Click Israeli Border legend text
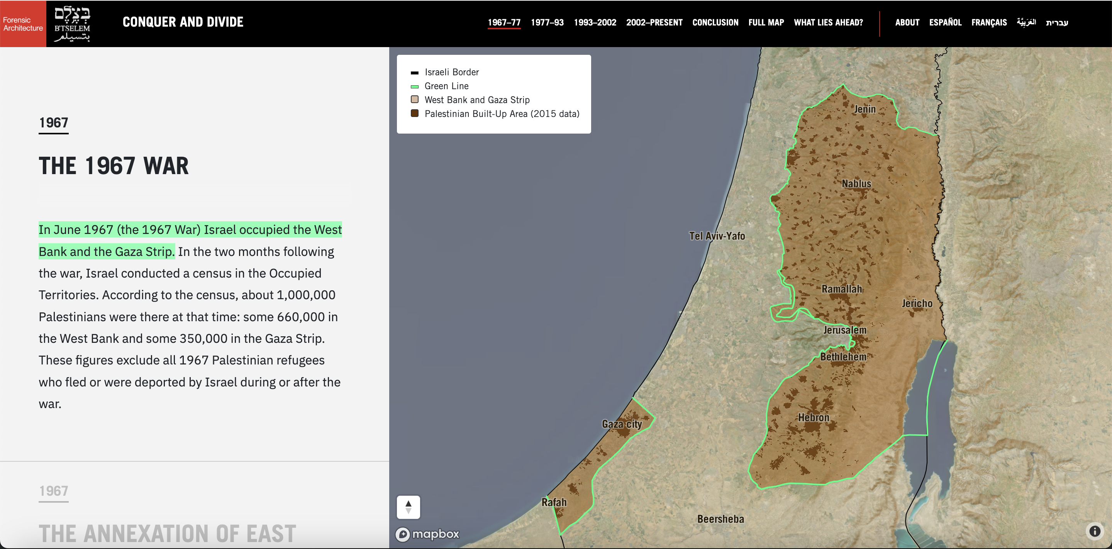 click(x=451, y=72)
